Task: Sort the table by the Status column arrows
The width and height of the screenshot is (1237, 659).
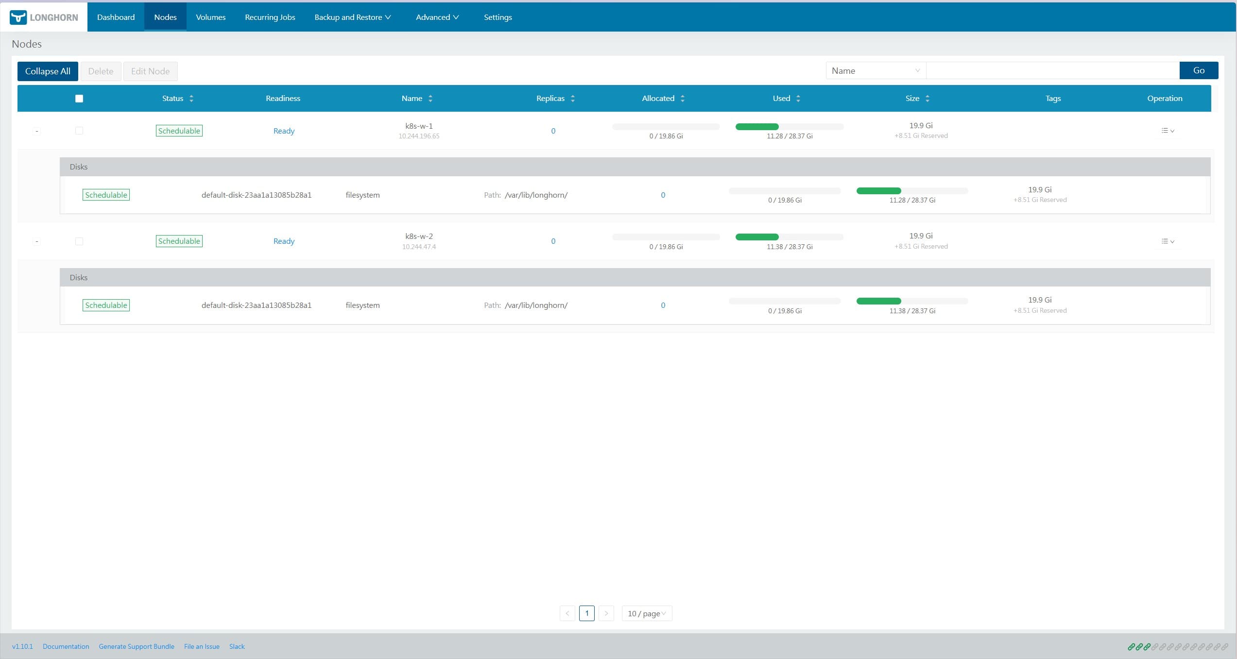Action: [191, 98]
